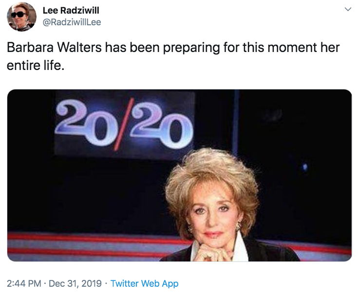Open the tweet options chevron menu
The height and width of the screenshot is (294, 358).
click(348, 9)
